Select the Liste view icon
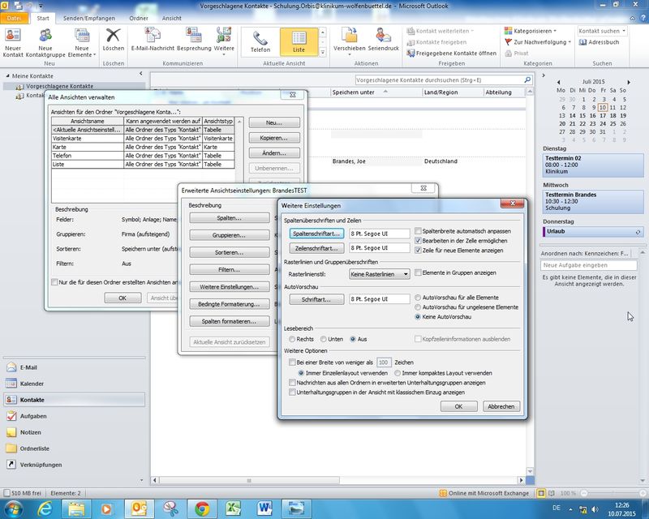The height and width of the screenshot is (519, 649). click(298, 38)
